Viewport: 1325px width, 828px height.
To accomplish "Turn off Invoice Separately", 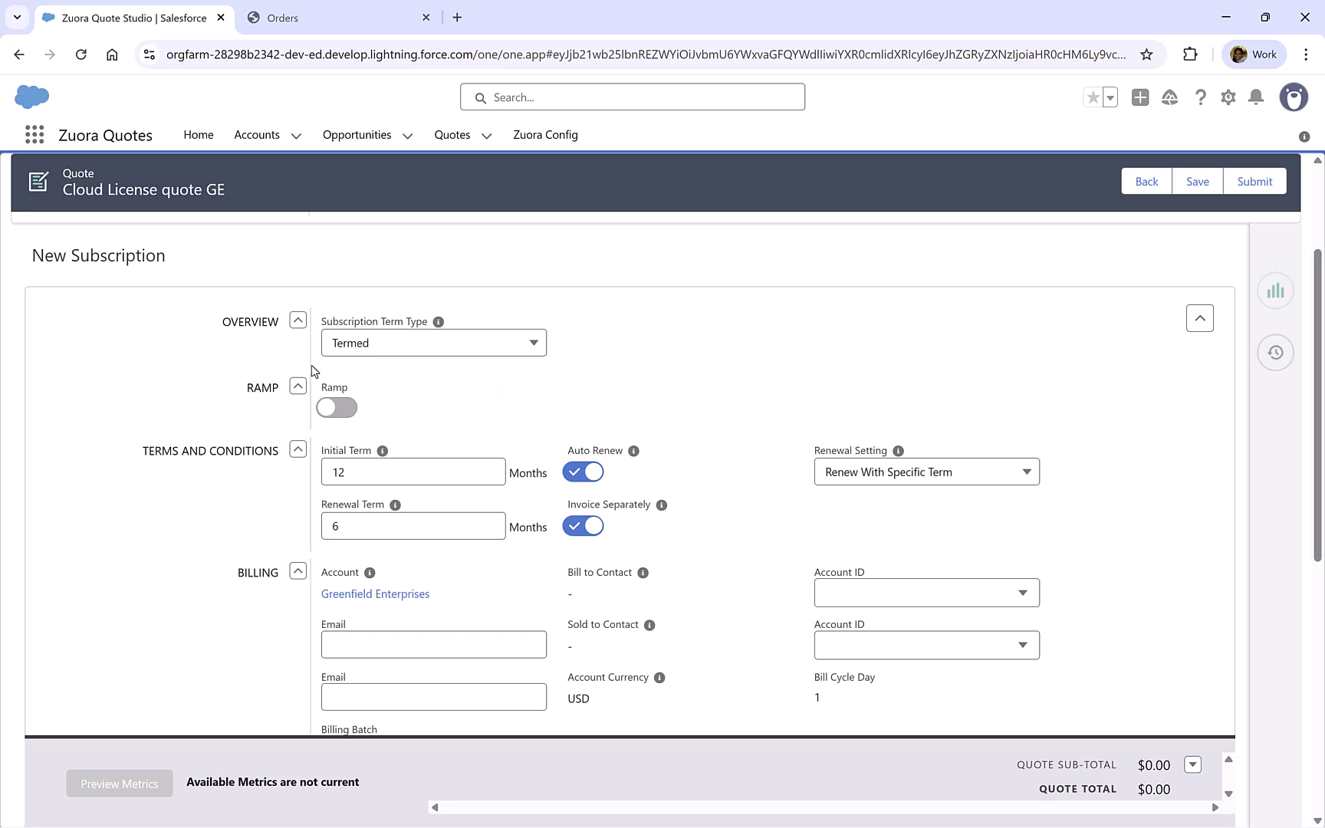I will [x=583, y=526].
